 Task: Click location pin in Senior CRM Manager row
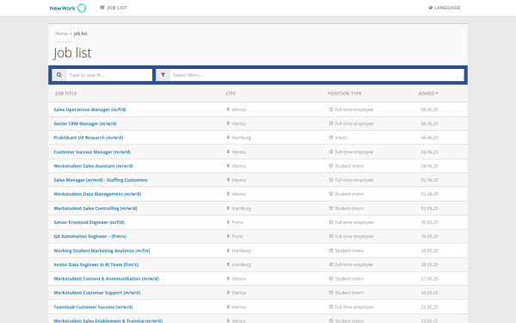coord(228,123)
